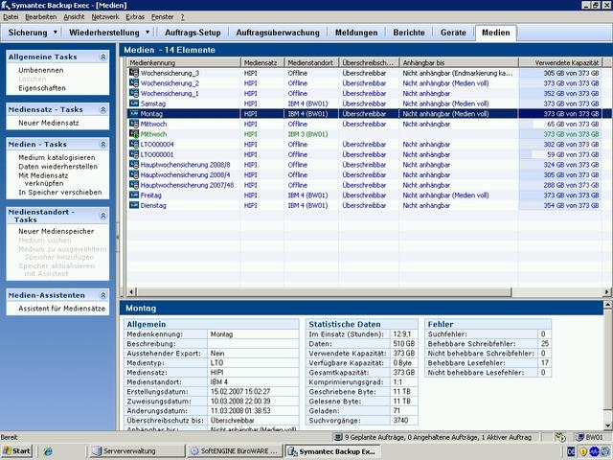Open the Bearbeiten menu
613x460 pixels.
tap(40, 17)
